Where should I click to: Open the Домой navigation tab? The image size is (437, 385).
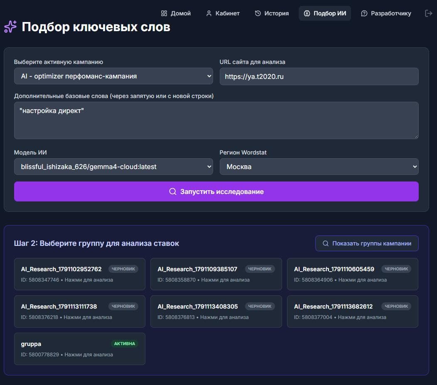click(x=176, y=13)
